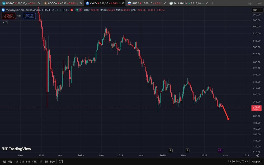
Task: Click the US100 tab symbol icon
Action: pyautogui.click(x=4, y=3)
